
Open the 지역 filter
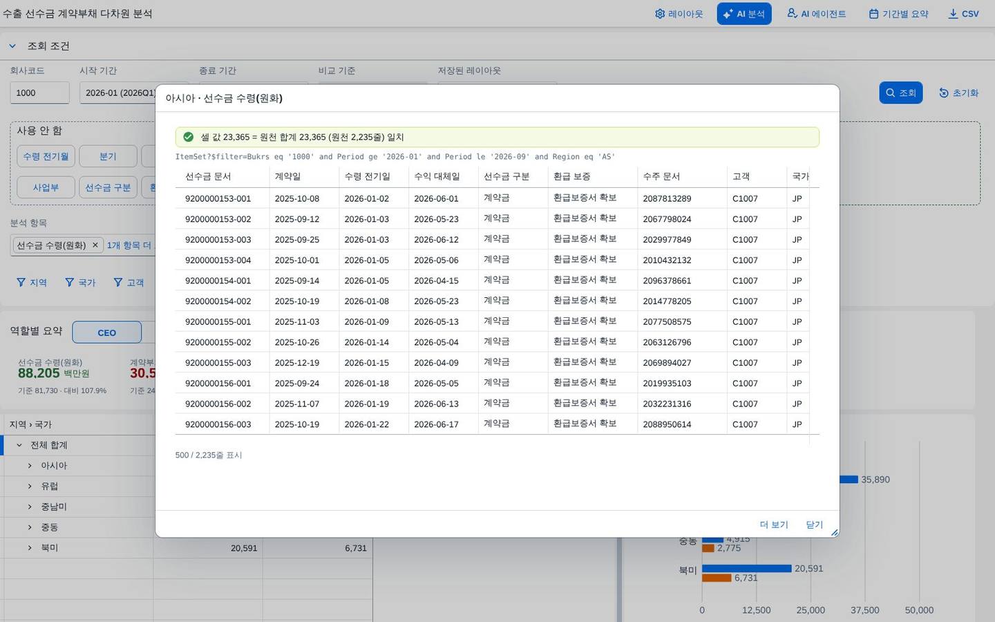click(x=32, y=283)
